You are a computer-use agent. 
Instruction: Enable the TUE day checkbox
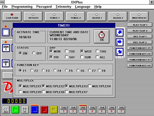click(66, 51)
